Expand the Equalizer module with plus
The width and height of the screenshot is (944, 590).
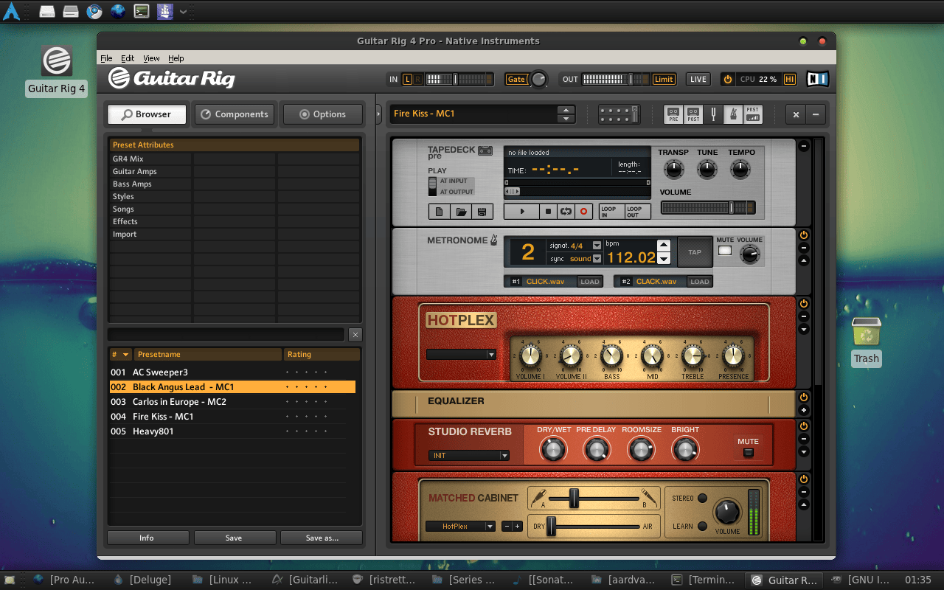[804, 410]
